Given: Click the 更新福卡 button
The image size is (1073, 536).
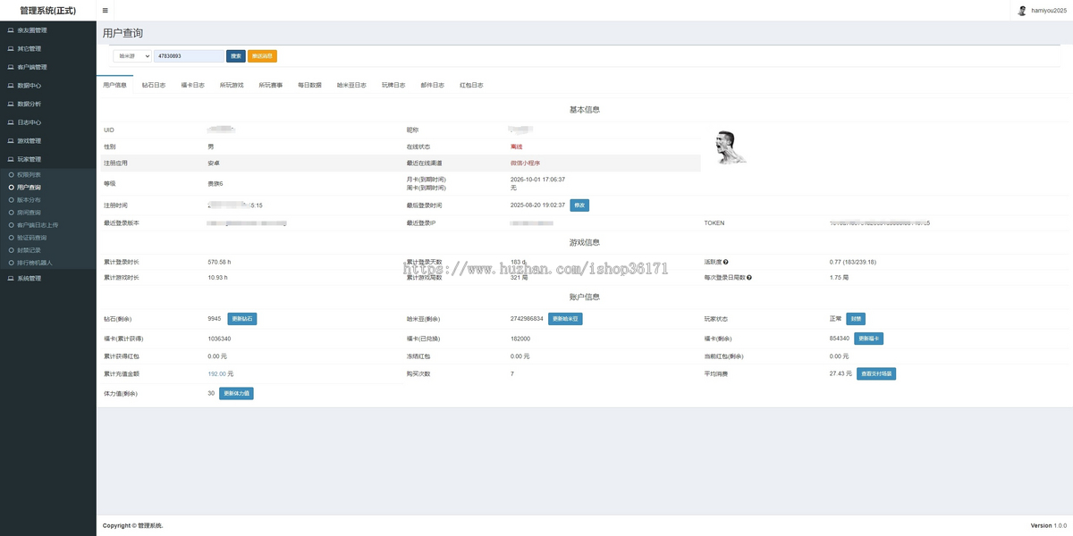Looking at the screenshot, I should pos(869,339).
